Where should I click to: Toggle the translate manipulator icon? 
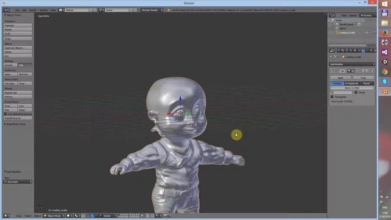(92, 216)
